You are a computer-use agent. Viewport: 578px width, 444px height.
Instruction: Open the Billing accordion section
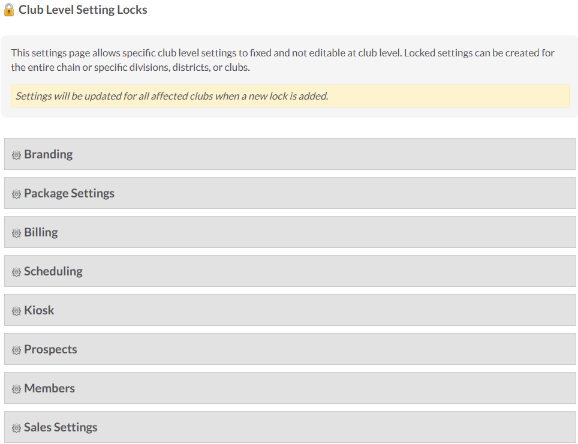pyautogui.click(x=290, y=232)
